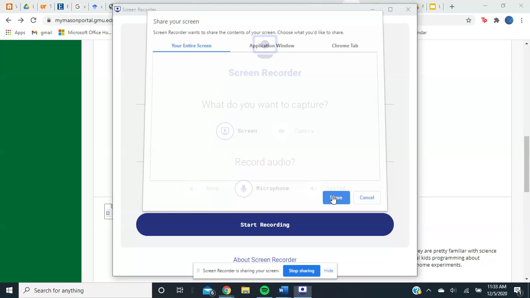530x298 pixels.
Task: Open Word from the taskbar
Action: coord(283,290)
